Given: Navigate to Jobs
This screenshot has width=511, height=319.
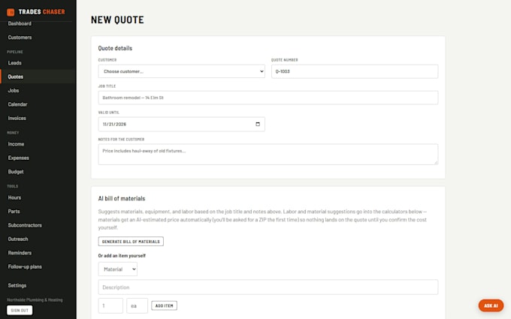Looking at the screenshot, I should click(14, 91).
